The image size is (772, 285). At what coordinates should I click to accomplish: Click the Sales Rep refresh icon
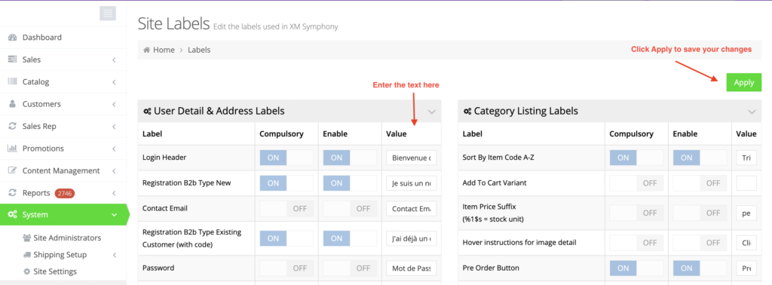click(x=13, y=126)
